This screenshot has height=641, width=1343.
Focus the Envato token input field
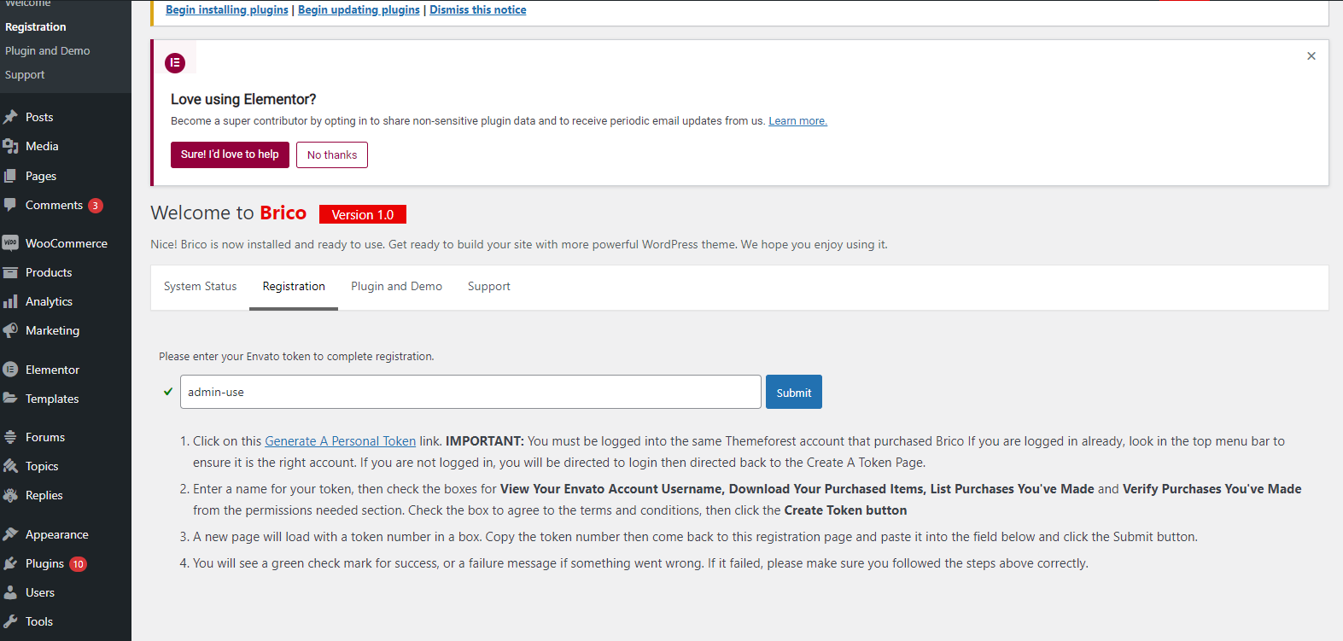pos(470,392)
